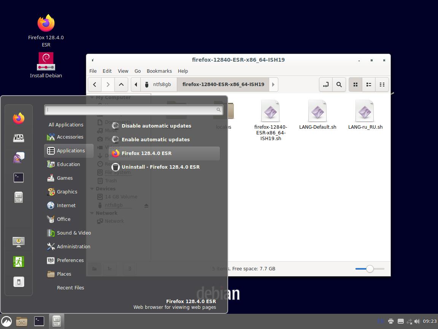Image resolution: width=438 pixels, height=329 pixels.
Task: Select the Graphics category
Action: point(69,192)
